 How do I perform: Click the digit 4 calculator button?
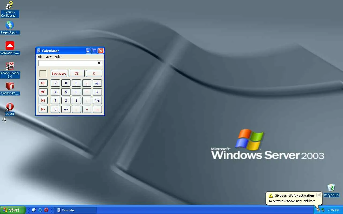pyautogui.click(x=55, y=92)
